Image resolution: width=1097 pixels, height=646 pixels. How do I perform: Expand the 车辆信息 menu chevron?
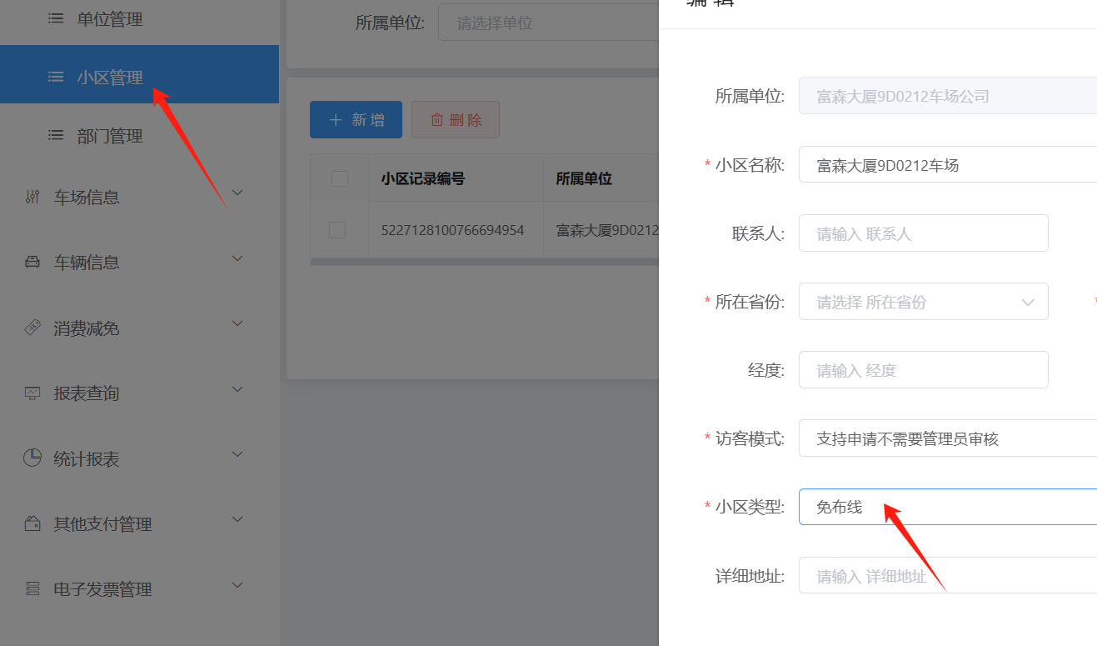click(x=237, y=258)
